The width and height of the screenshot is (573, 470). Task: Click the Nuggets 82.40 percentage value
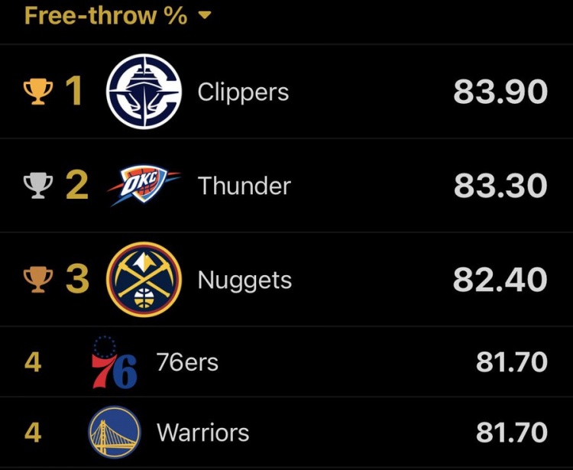click(x=500, y=280)
